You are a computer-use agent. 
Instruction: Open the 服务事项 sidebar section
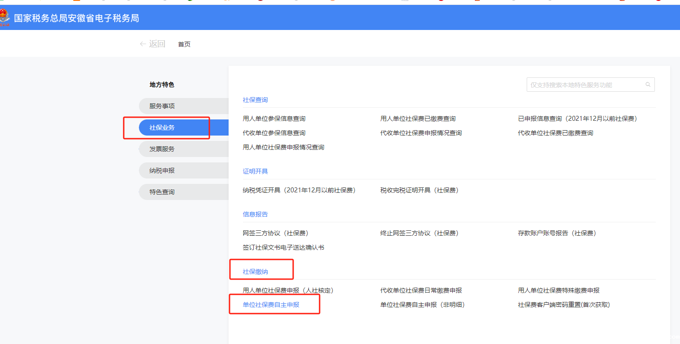pyautogui.click(x=161, y=106)
